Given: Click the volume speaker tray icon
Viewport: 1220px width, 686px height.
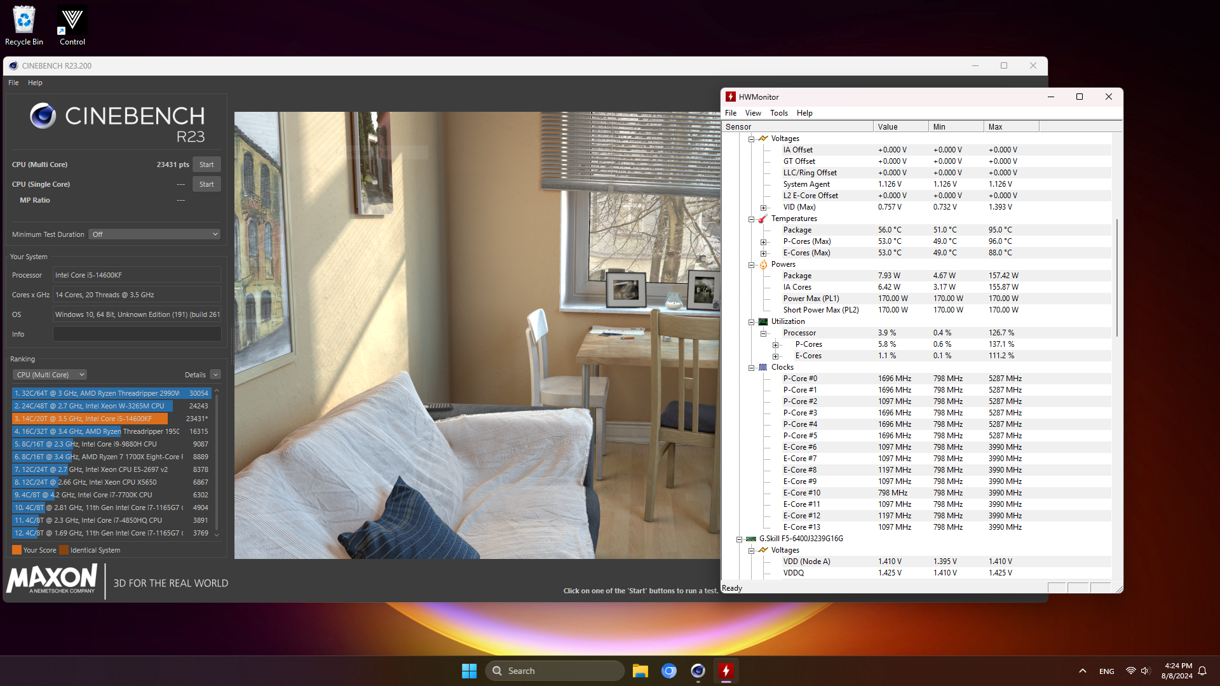Looking at the screenshot, I should pyautogui.click(x=1145, y=671).
